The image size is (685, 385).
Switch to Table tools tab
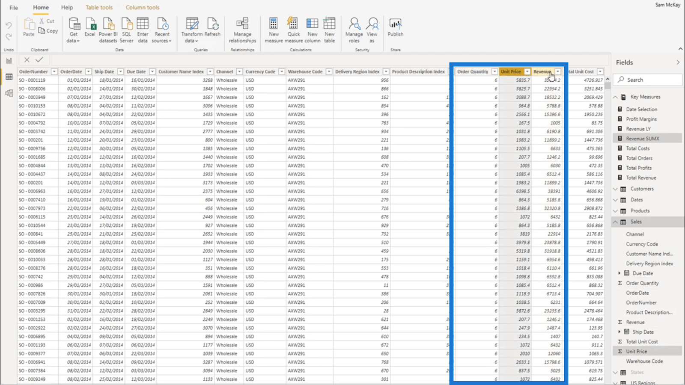[x=99, y=7]
